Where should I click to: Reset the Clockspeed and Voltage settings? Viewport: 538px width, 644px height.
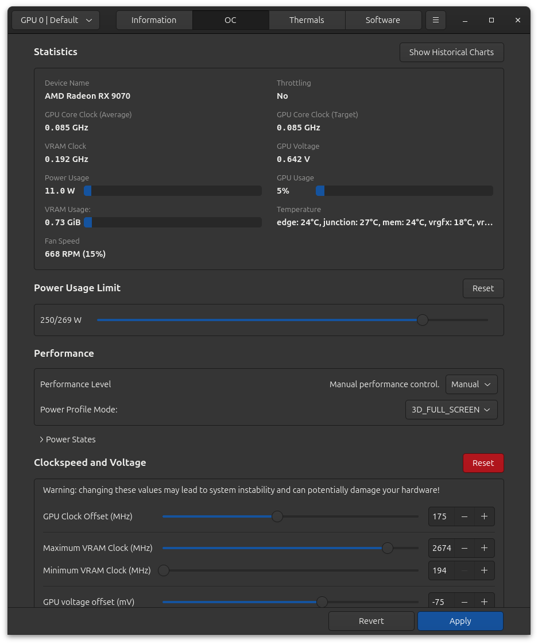click(x=483, y=463)
